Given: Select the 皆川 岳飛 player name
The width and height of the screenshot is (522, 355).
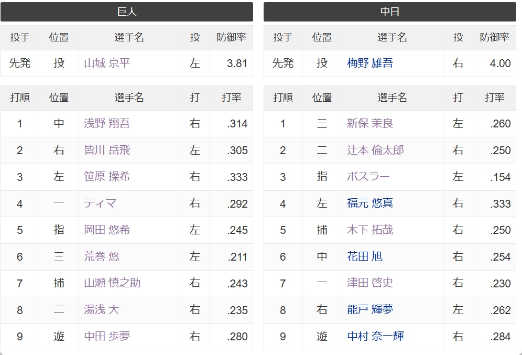Looking at the screenshot, I should click(107, 150).
